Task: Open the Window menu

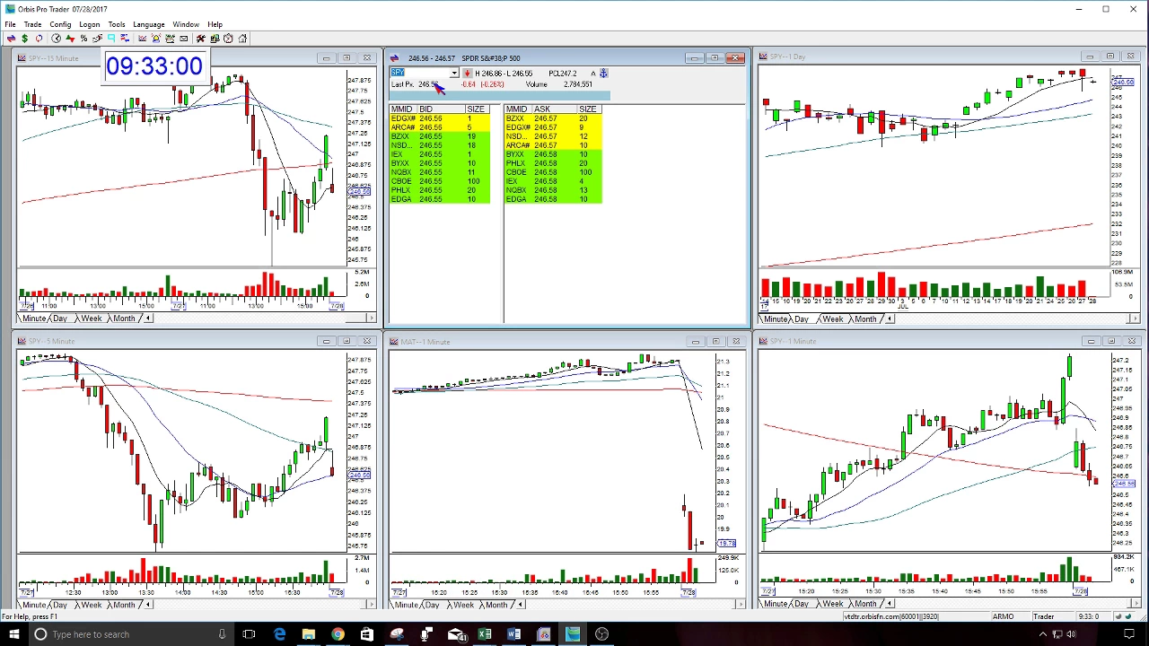Action: 186,24
